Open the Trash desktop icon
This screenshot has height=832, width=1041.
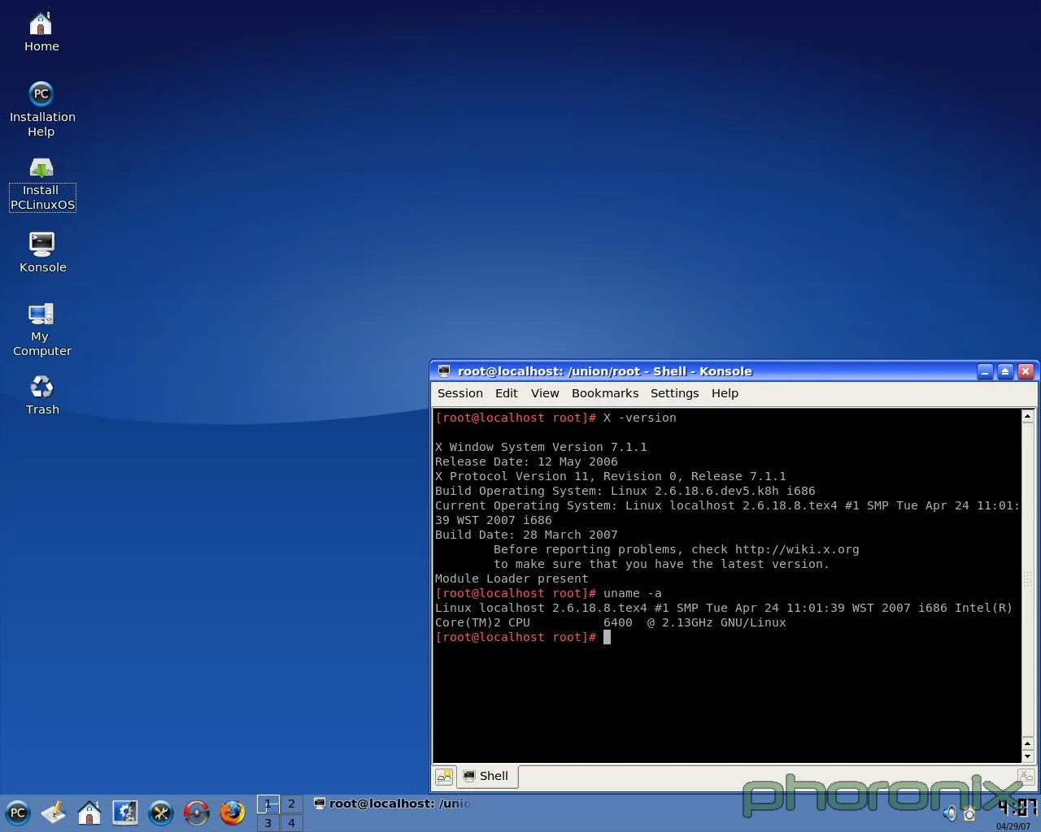[x=42, y=394]
